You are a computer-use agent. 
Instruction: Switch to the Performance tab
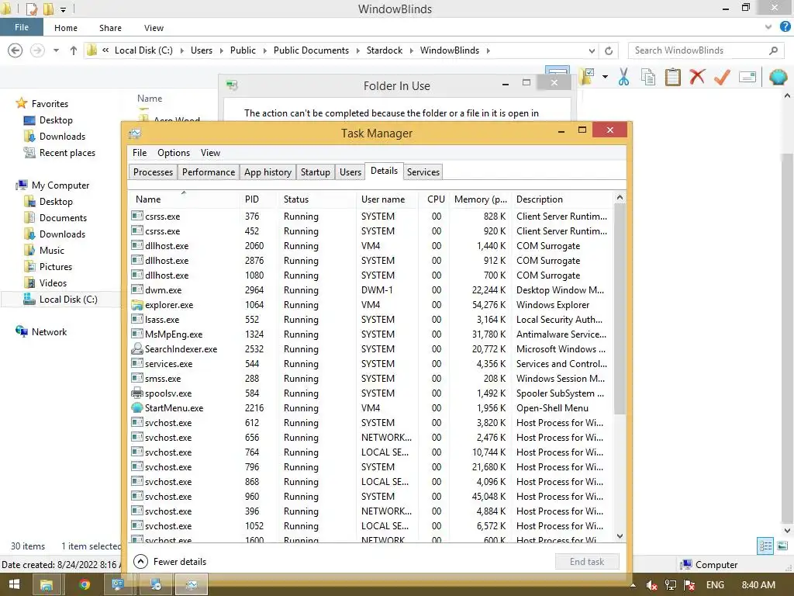208,172
